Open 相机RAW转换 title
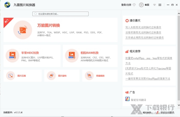 click(89, 53)
